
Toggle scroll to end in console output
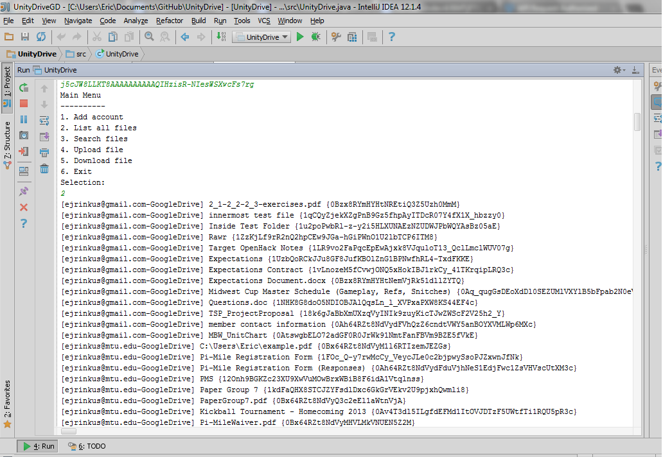pyautogui.click(x=44, y=137)
